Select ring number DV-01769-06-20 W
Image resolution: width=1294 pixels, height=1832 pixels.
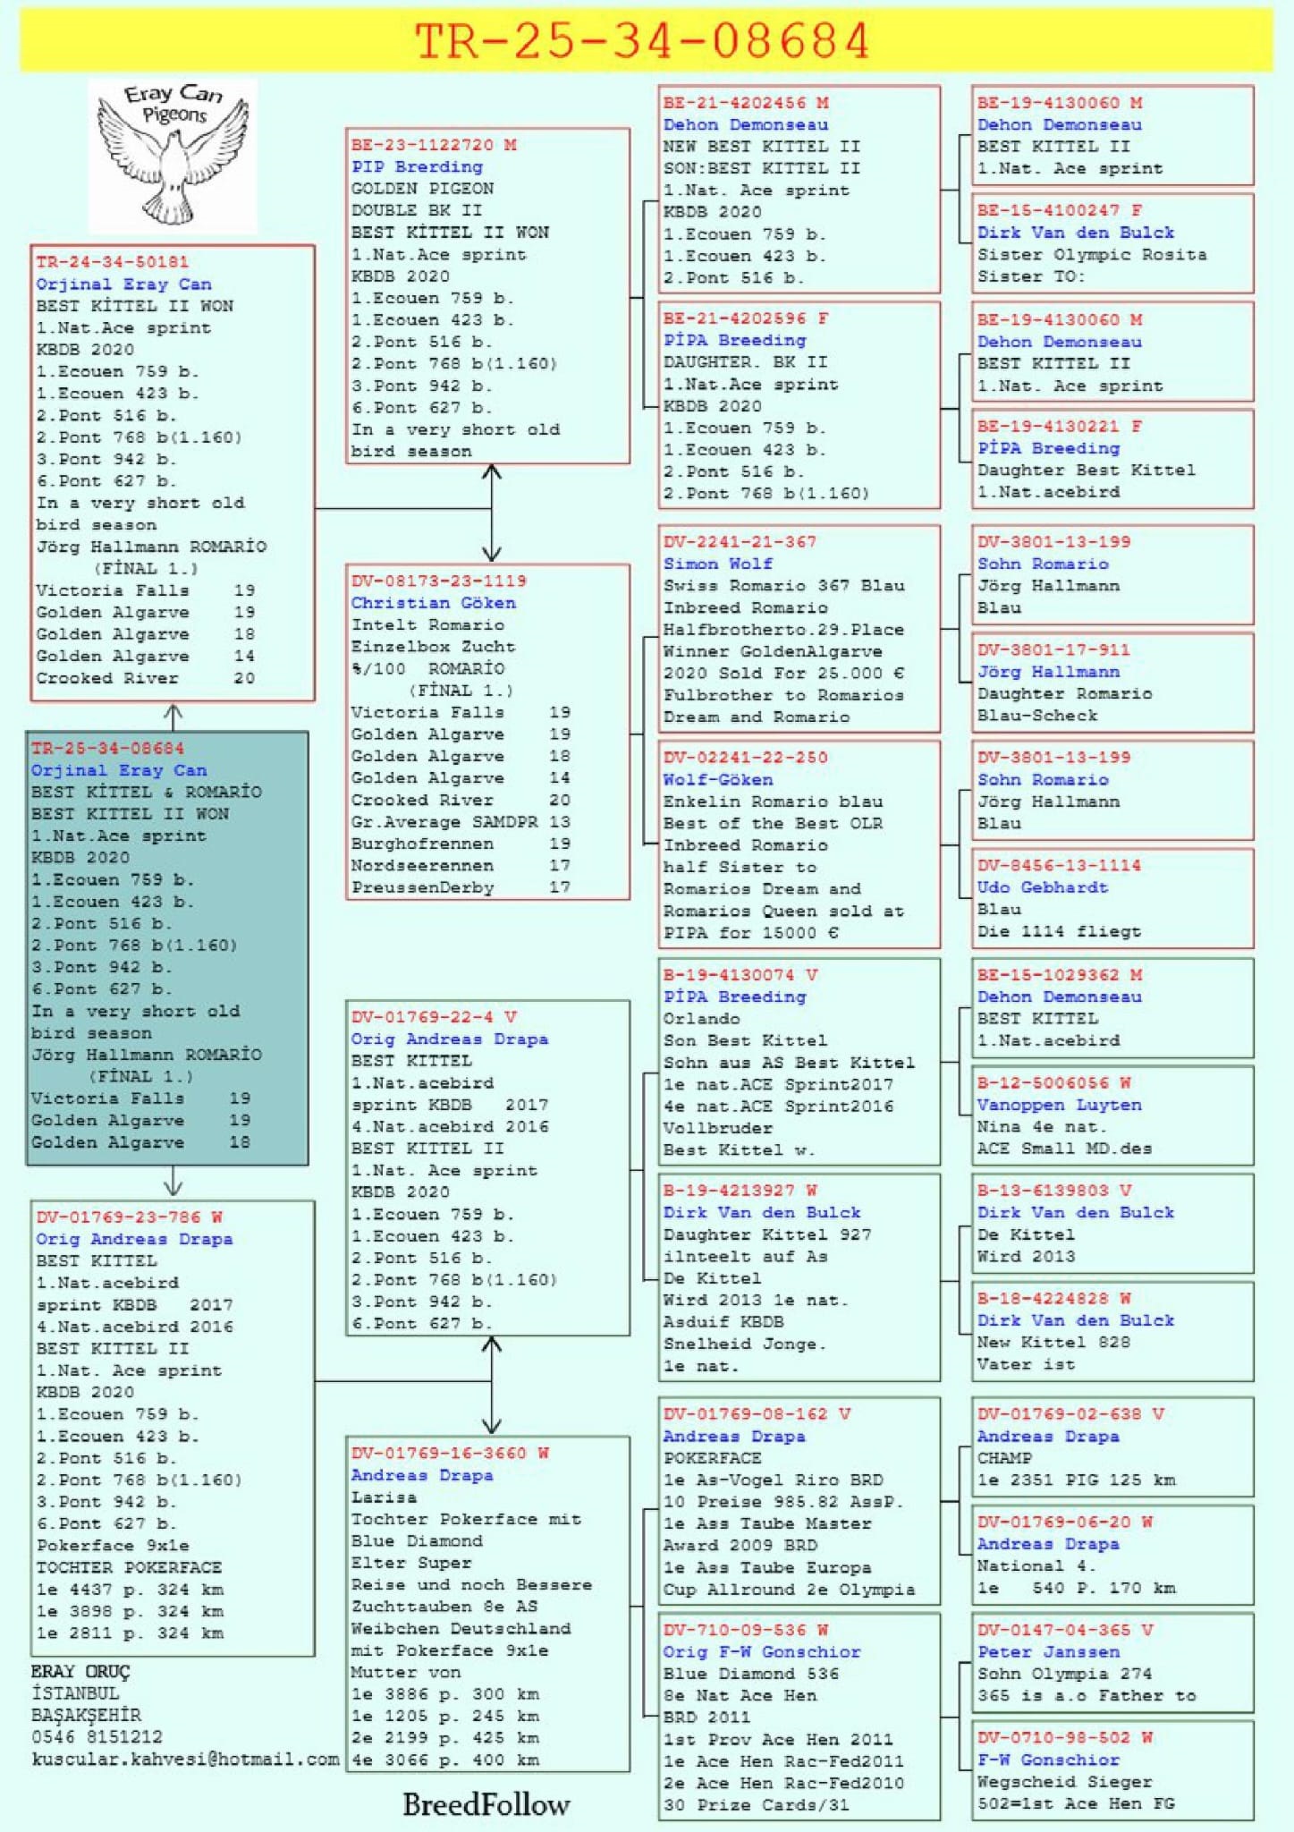(1065, 1522)
